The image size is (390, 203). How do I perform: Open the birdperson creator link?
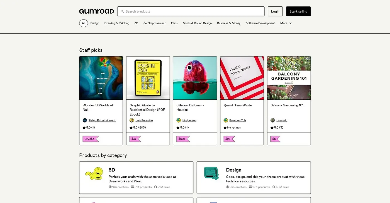[x=189, y=121]
